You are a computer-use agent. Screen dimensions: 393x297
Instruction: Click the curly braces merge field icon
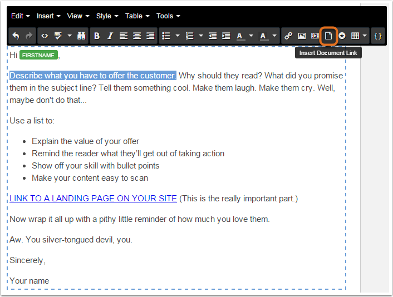click(x=378, y=36)
